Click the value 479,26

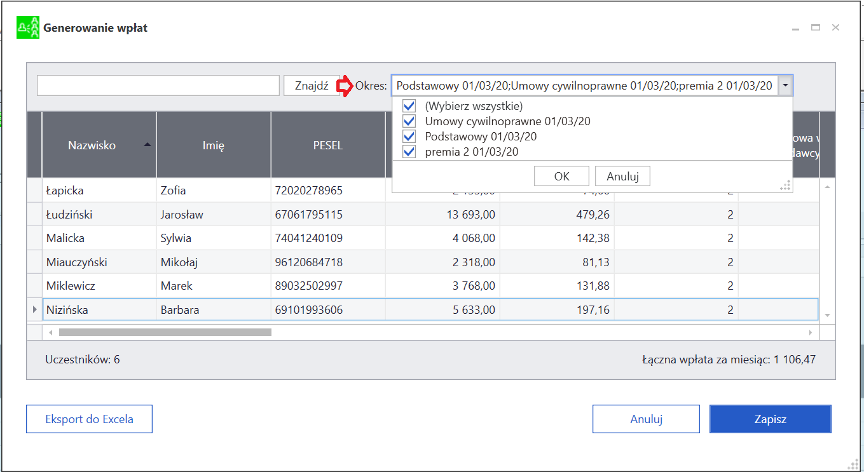[x=593, y=215]
